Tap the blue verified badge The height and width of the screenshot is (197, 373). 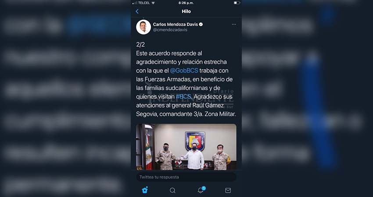[201, 24]
